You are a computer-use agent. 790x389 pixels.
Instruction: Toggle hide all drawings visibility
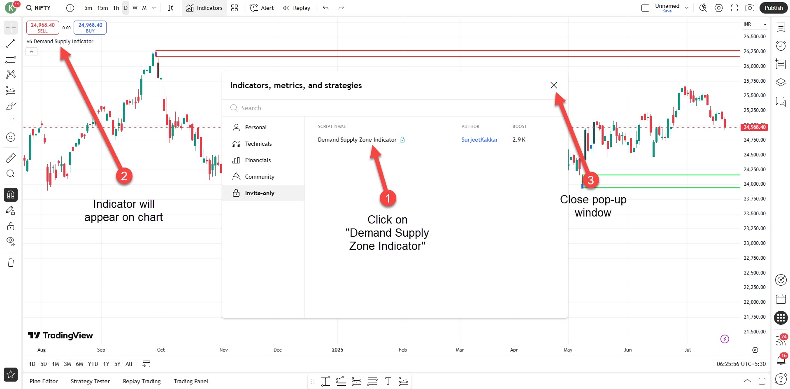(11, 242)
